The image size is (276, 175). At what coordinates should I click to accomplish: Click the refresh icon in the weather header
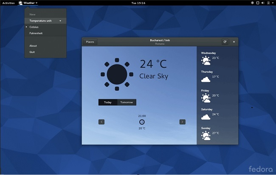point(225,42)
